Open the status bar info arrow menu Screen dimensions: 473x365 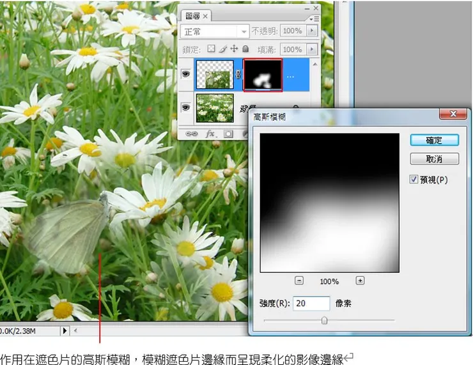65,331
